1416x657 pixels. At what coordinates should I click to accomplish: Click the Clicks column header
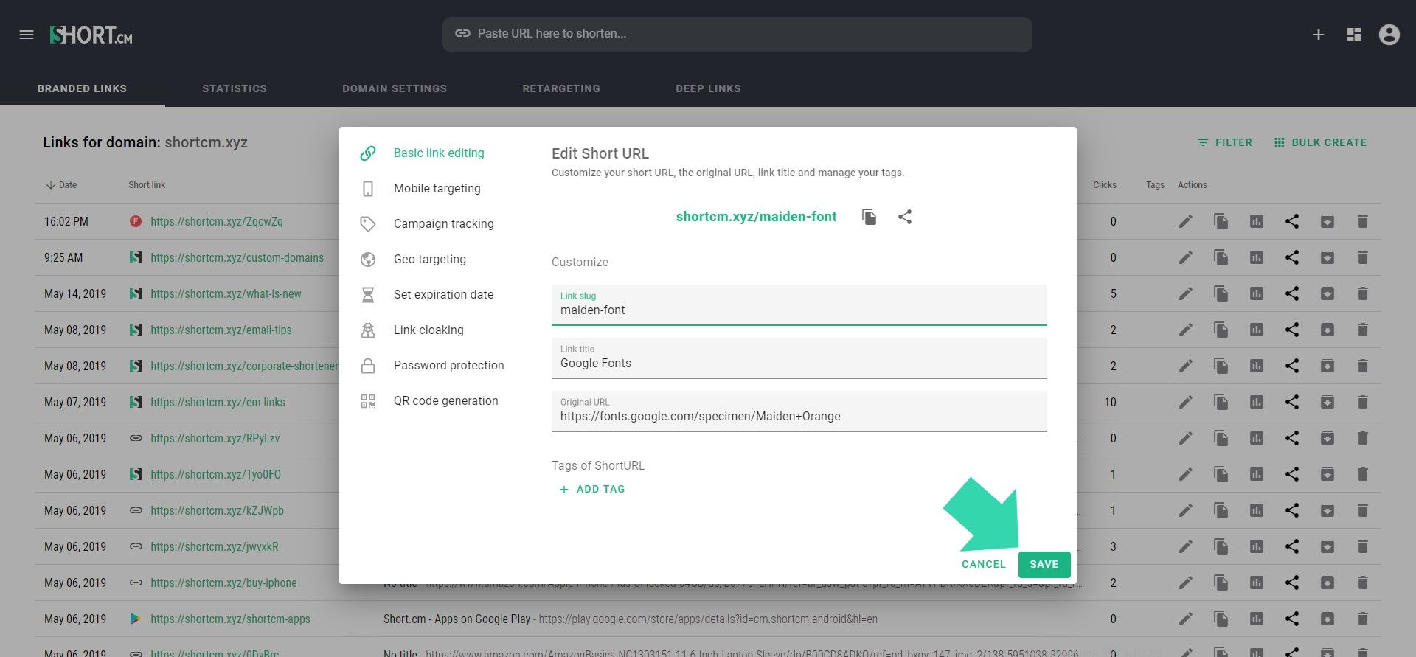1105,185
